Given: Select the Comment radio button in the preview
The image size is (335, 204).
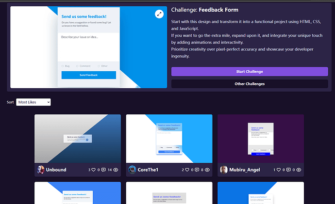Looking at the screenshot, I should [x=77, y=66].
